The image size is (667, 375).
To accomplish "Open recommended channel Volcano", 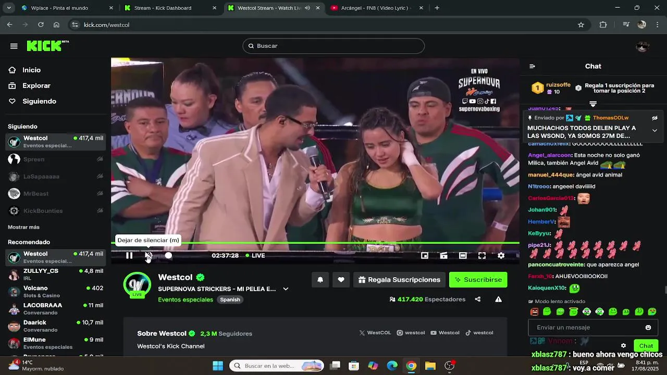I will tap(55, 292).
